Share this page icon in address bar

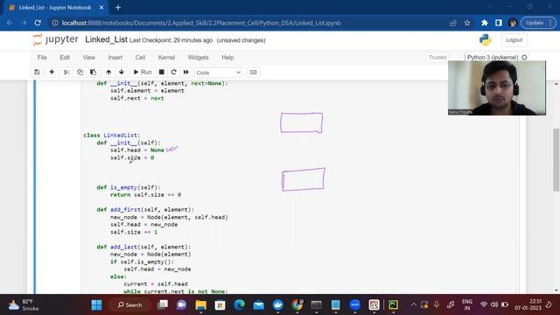coord(453,23)
